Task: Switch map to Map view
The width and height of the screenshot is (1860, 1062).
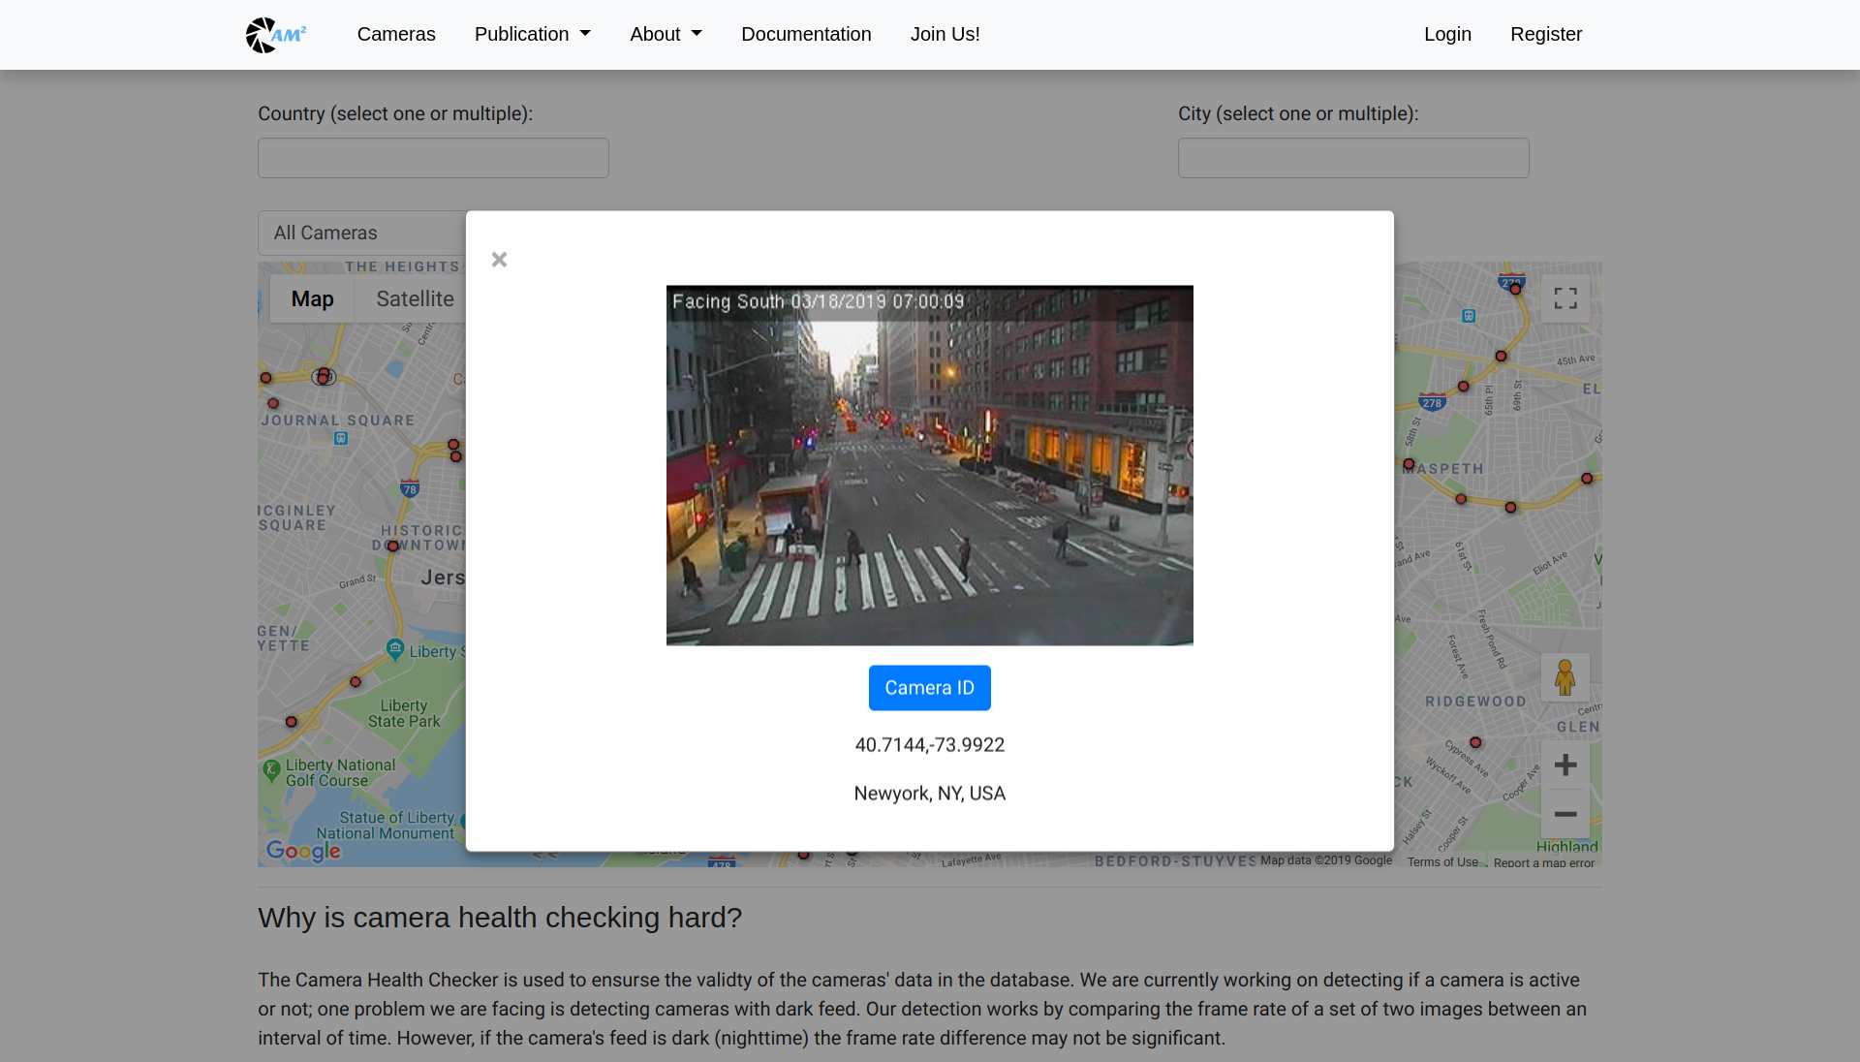Action: tap(312, 299)
